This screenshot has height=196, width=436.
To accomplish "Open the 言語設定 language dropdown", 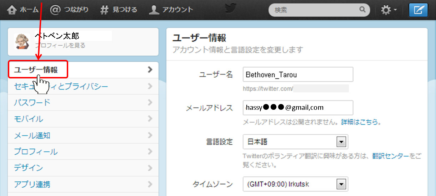I will point(342,142).
